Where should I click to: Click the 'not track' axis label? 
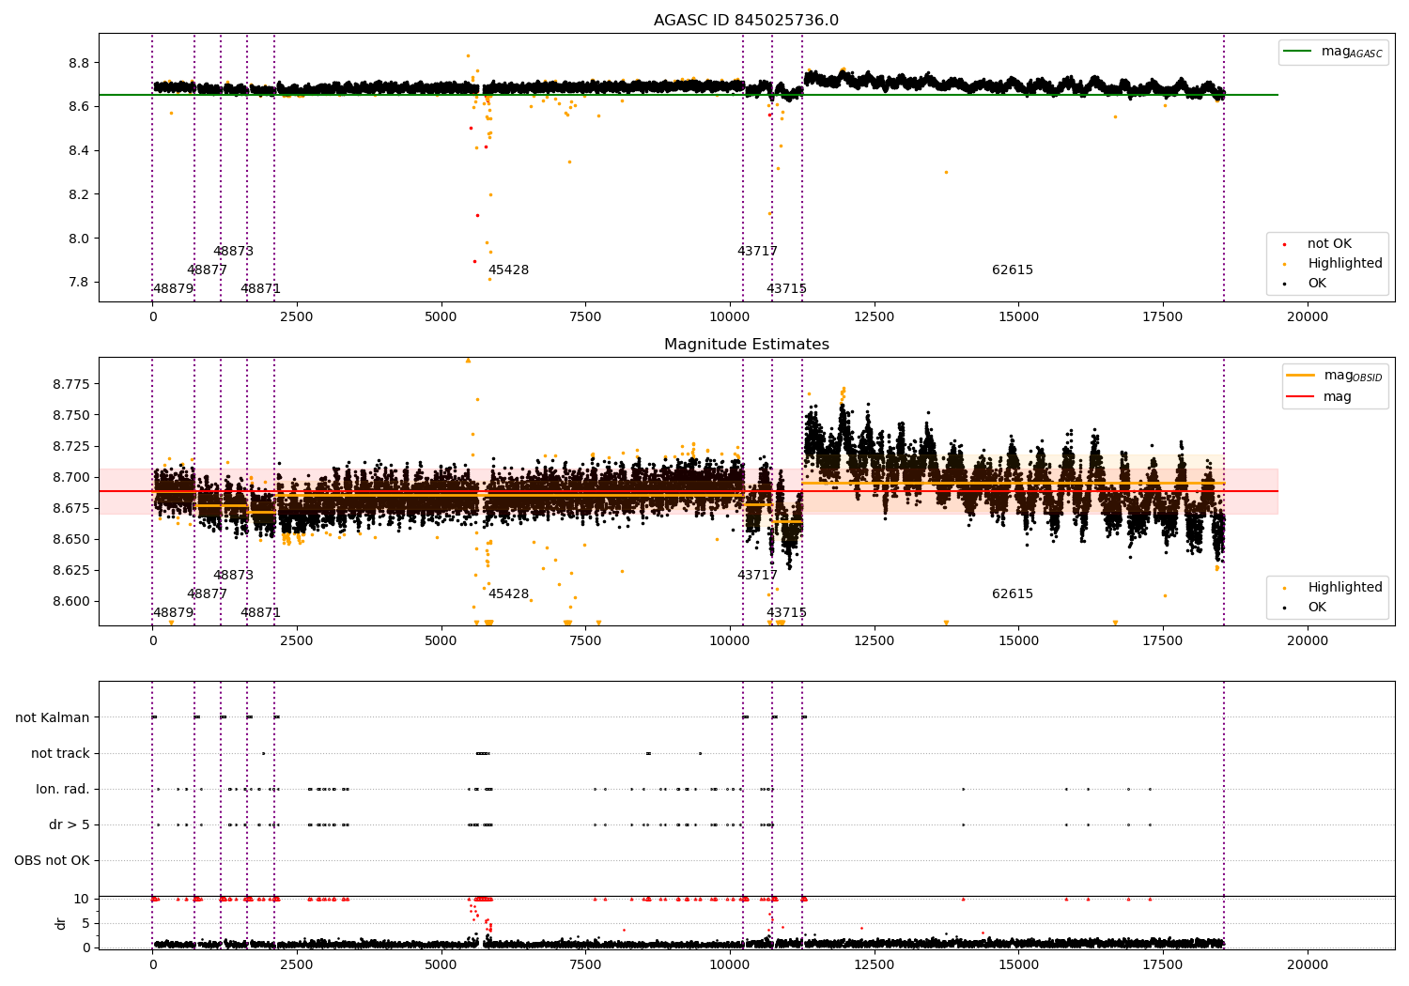pos(60,754)
